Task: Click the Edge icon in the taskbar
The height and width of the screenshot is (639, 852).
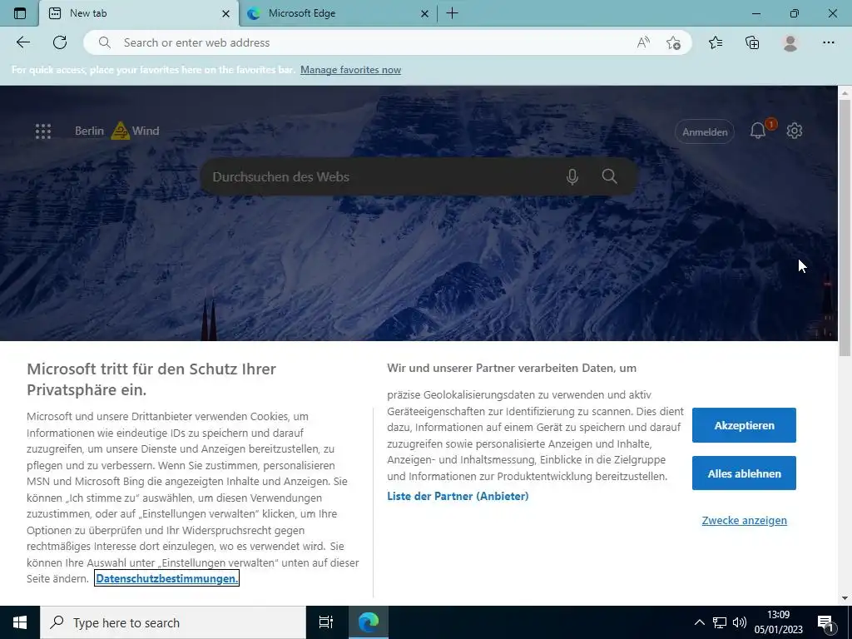Action: click(368, 622)
